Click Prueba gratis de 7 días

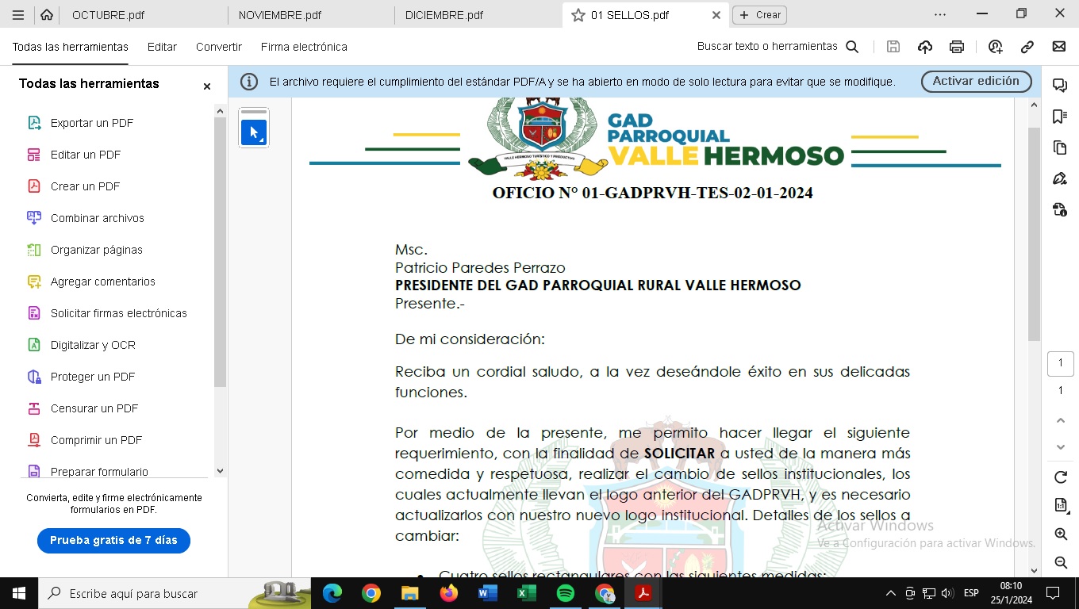(x=113, y=540)
